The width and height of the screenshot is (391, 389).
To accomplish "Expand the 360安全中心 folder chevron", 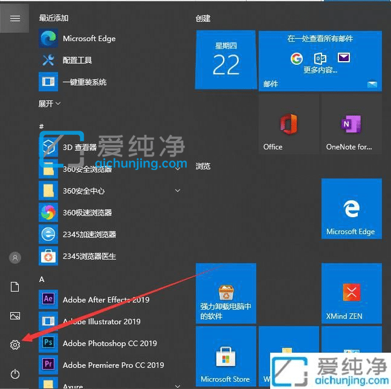I will pyautogui.click(x=178, y=191).
